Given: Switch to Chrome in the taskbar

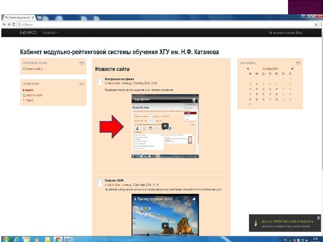Looking at the screenshot, I should tap(58, 239).
